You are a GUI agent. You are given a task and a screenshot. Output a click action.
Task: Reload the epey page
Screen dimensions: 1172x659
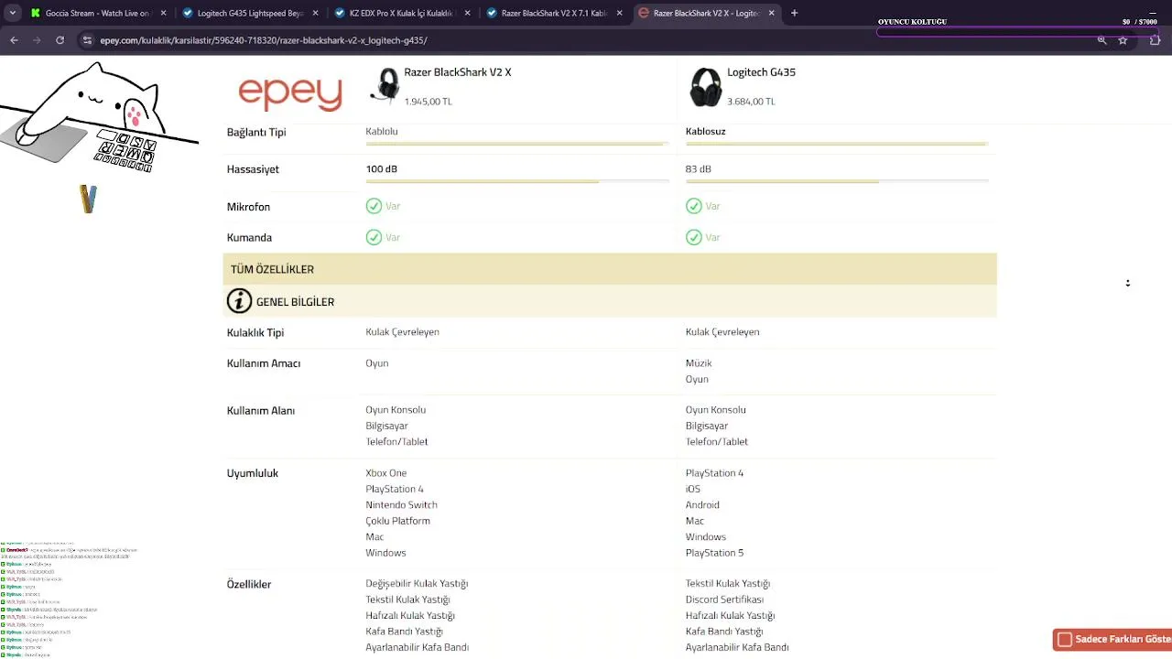pyautogui.click(x=60, y=40)
